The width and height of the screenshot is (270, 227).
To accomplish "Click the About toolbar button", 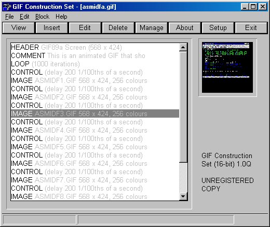I will [185, 27].
